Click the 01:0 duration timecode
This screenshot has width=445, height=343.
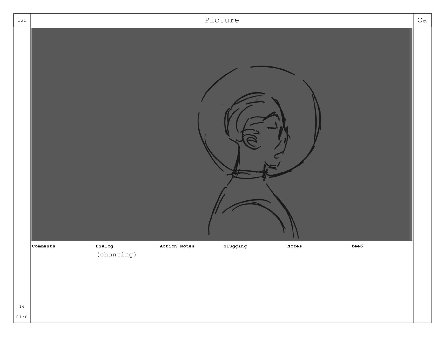click(22, 317)
